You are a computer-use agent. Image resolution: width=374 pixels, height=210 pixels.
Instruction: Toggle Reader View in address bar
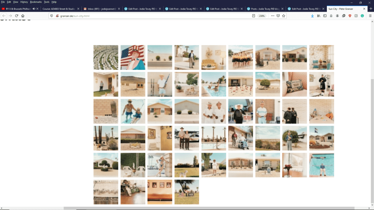tap(253, 16)
